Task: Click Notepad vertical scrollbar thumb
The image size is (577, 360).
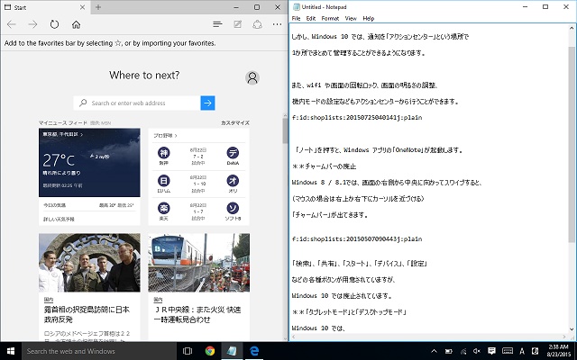Action: (572, 144)
